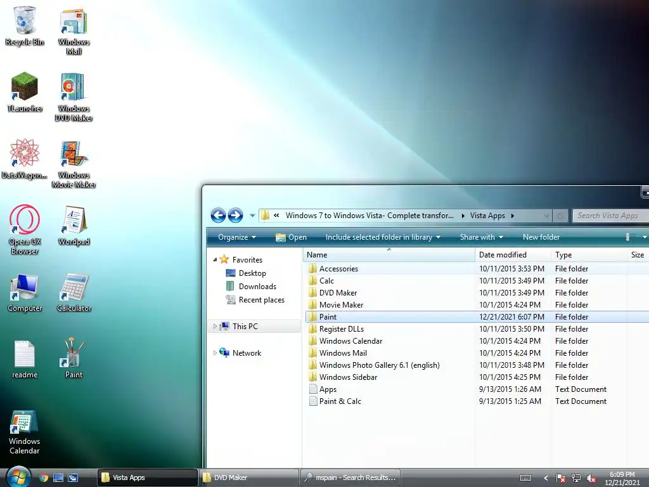
Task: Select the Windows Sidebar folder
Action: pyautogui.click(x=477, y=377)
